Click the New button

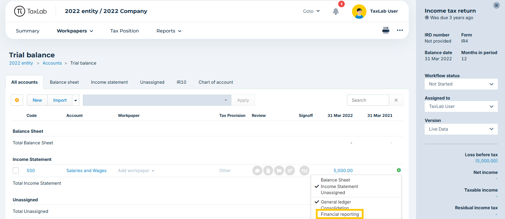click(x=37, y=100)
